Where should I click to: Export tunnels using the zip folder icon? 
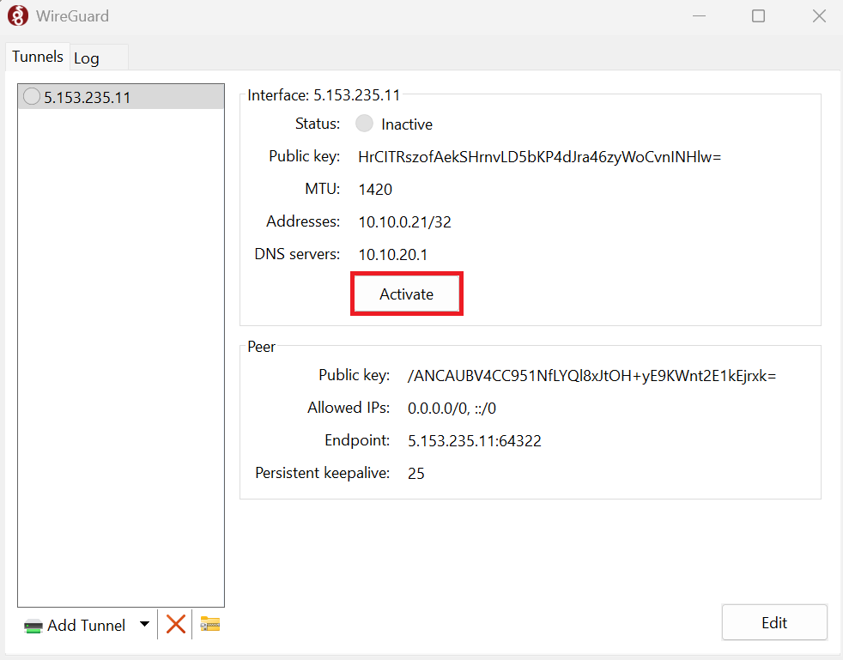210,624
